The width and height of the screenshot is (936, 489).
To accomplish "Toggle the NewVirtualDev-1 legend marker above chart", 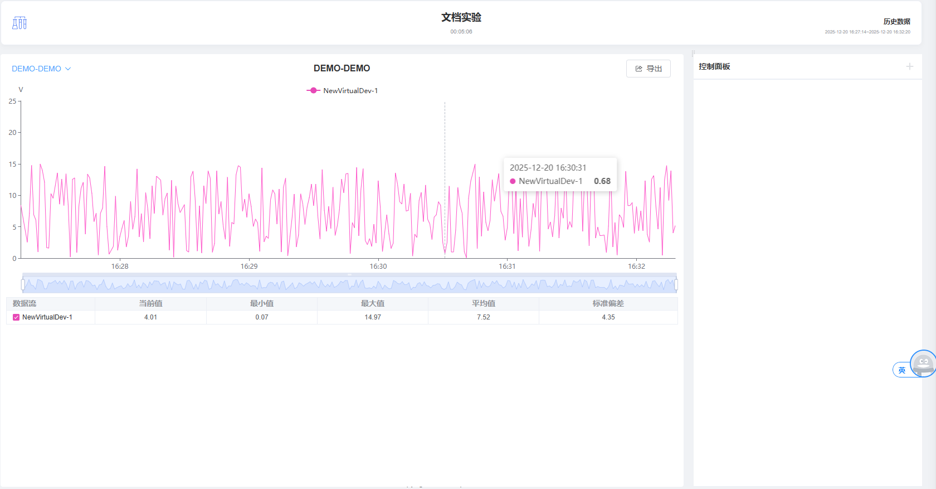I will click(x=314, y=90).
